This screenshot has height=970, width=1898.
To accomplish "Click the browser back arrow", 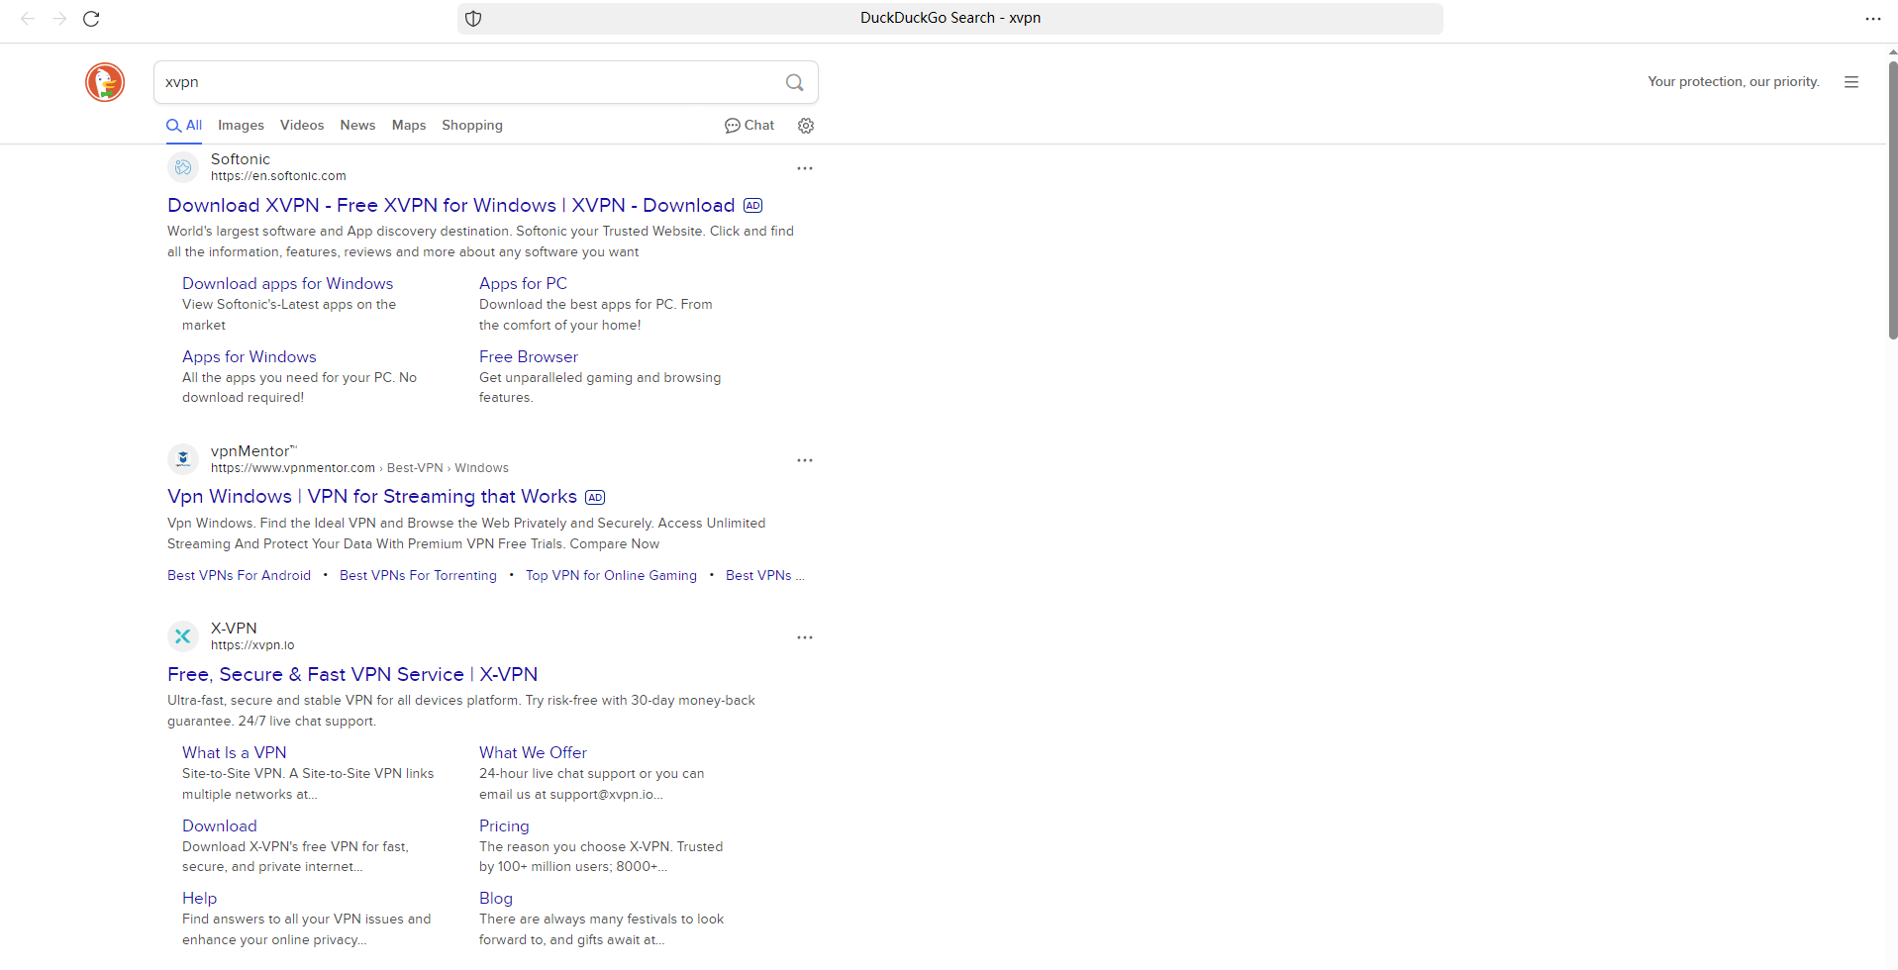I will click(x=28, y=19).
